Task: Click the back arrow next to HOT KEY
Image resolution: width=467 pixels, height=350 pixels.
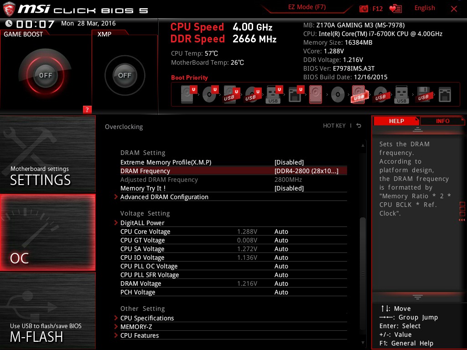Action: 358,125
